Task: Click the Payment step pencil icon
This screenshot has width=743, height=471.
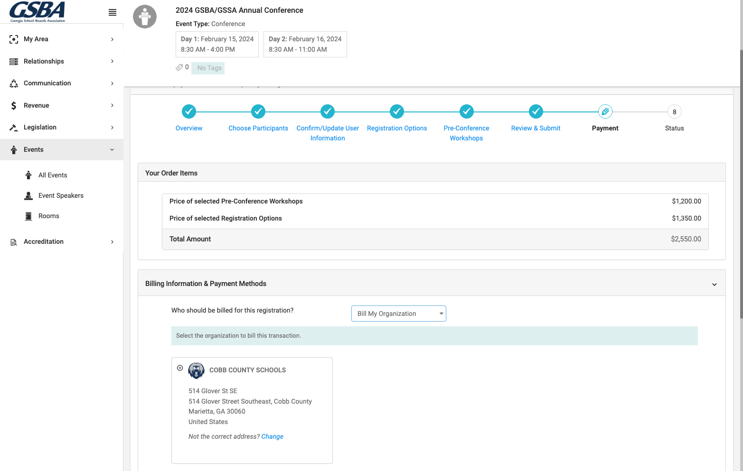Action: pos(605,112)
